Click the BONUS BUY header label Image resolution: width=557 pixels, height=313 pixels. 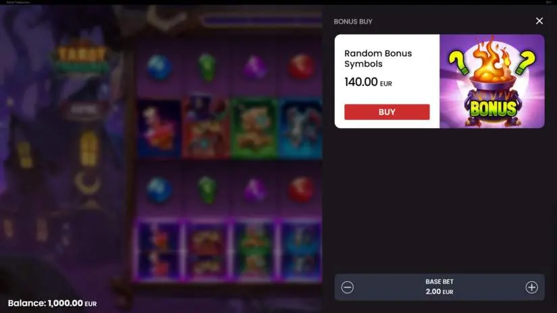353,22
